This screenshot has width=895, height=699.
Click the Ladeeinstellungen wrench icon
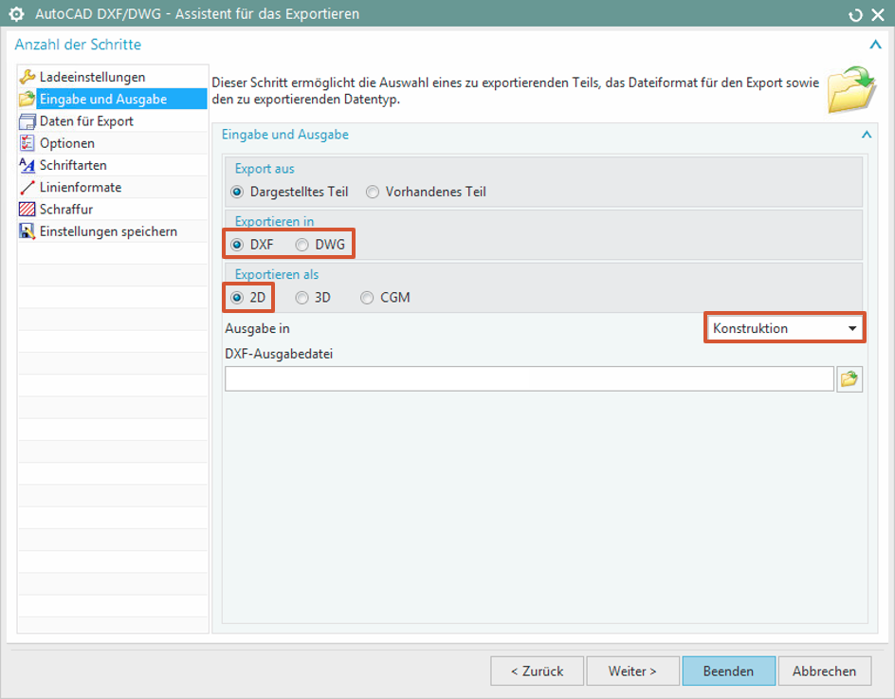[27, 77]
